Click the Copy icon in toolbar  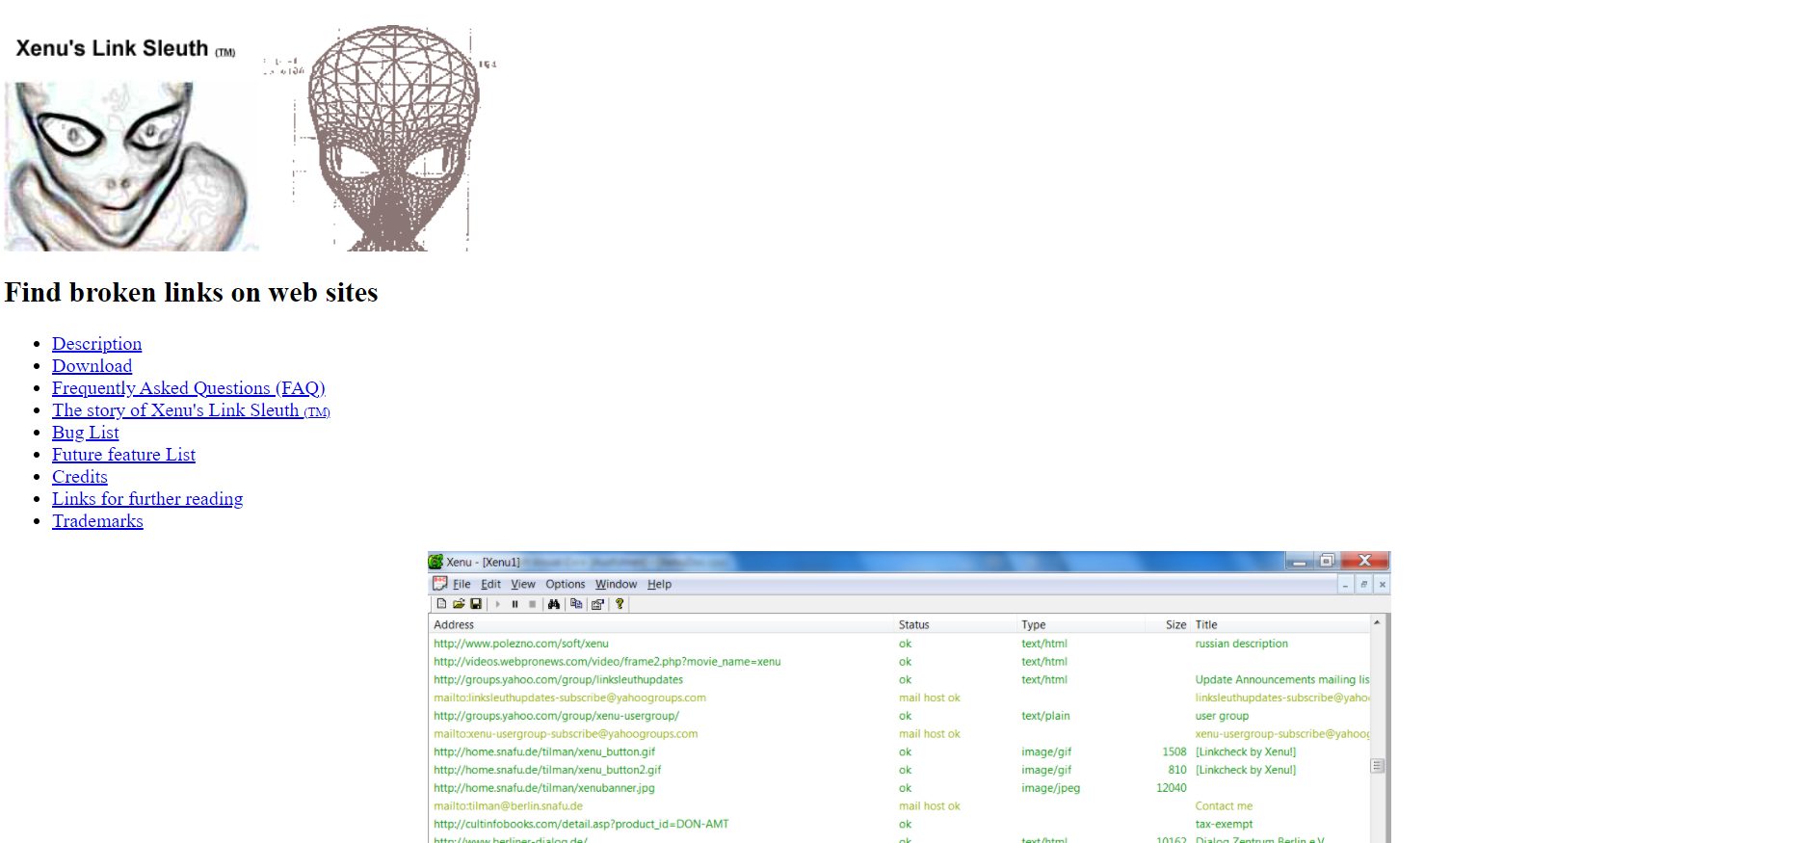coord(576,604)
